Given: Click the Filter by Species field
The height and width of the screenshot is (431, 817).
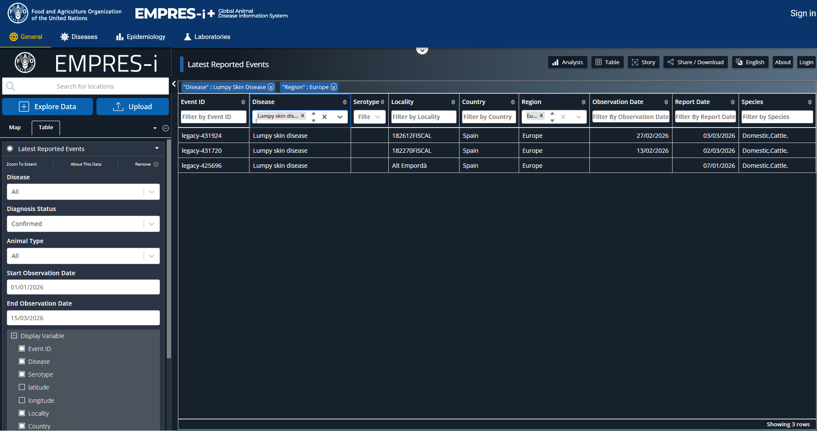Looking at the screenshot, I should point(777,117).
